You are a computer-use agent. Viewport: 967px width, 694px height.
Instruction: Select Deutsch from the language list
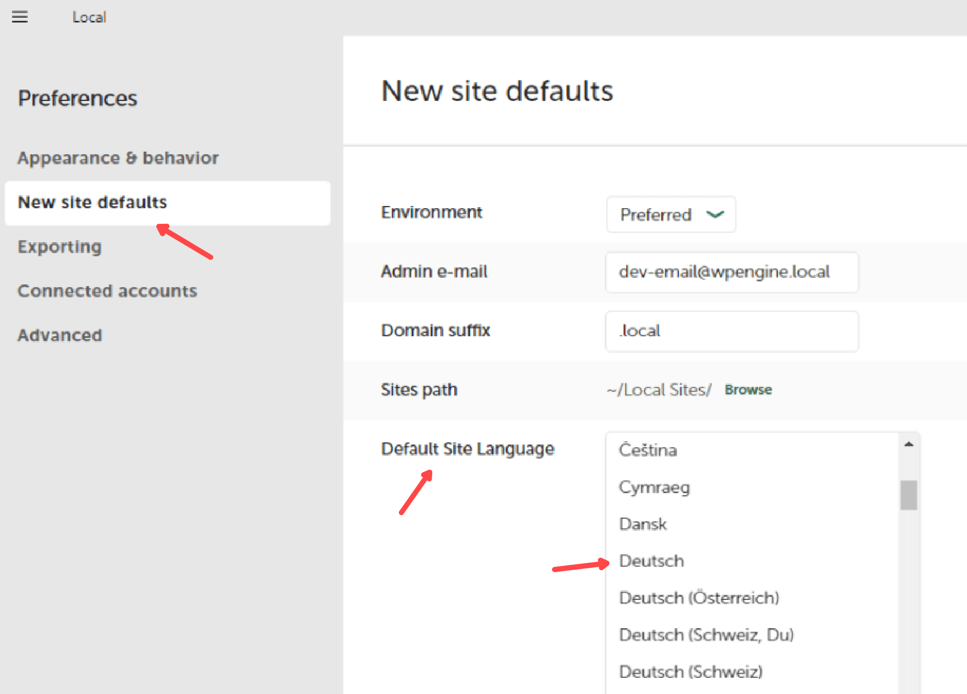(x=651, y=561)
